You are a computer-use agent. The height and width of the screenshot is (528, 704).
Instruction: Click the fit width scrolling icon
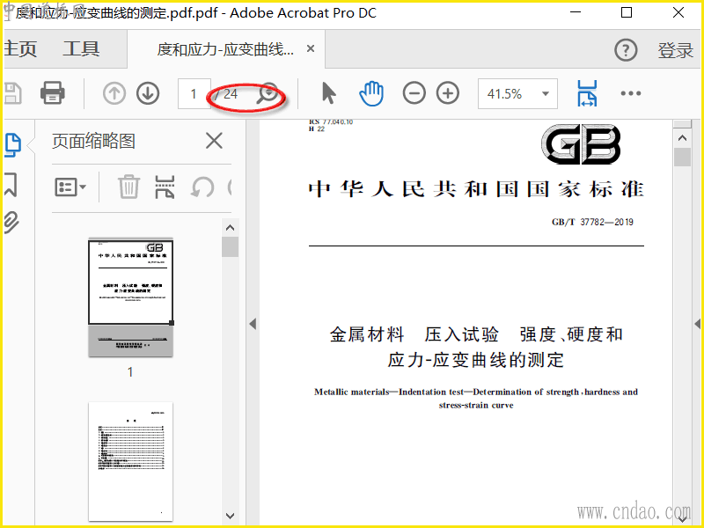click(587, 93)
